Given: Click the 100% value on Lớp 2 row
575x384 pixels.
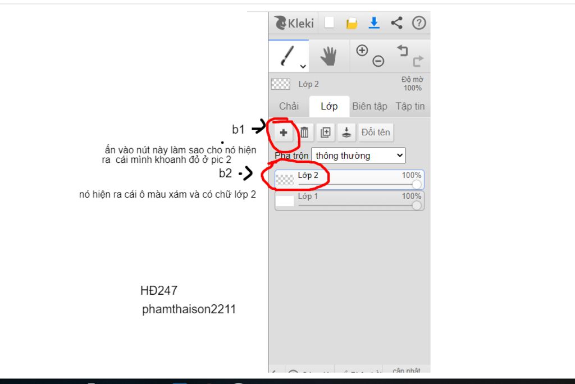Looking at the screenshot, I should pos(412,175).
